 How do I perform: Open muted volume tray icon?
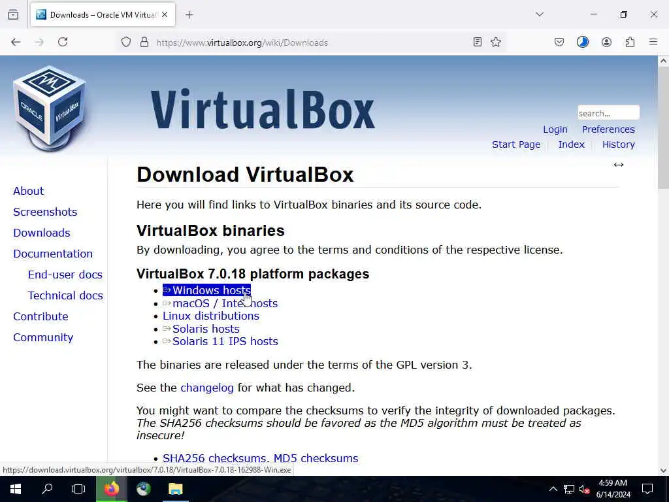585,489
